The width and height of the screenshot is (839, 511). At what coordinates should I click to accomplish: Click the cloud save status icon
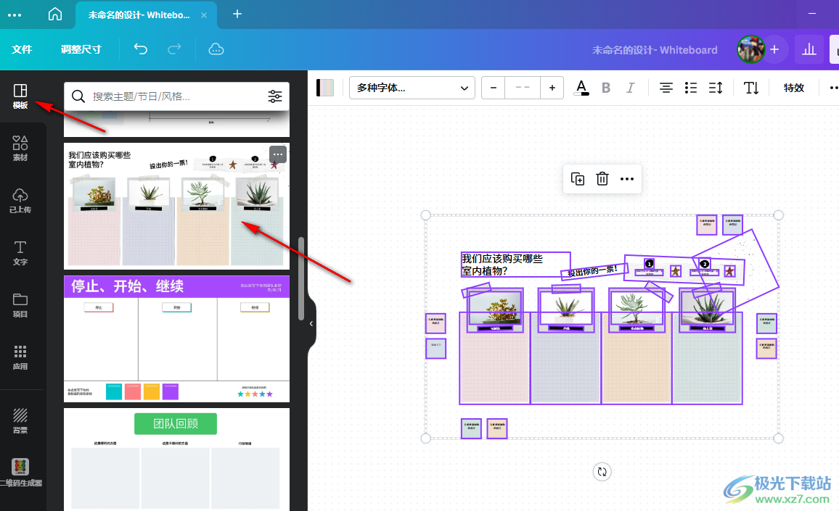[x=216, y=49]
